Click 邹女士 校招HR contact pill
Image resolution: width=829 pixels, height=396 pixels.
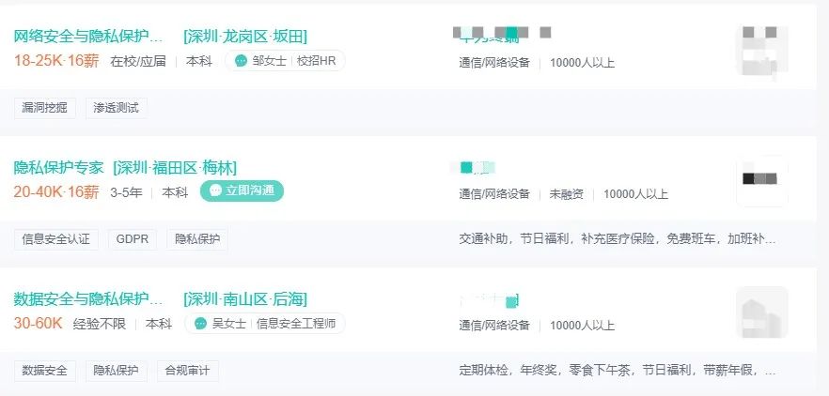(x=285, y=61)
